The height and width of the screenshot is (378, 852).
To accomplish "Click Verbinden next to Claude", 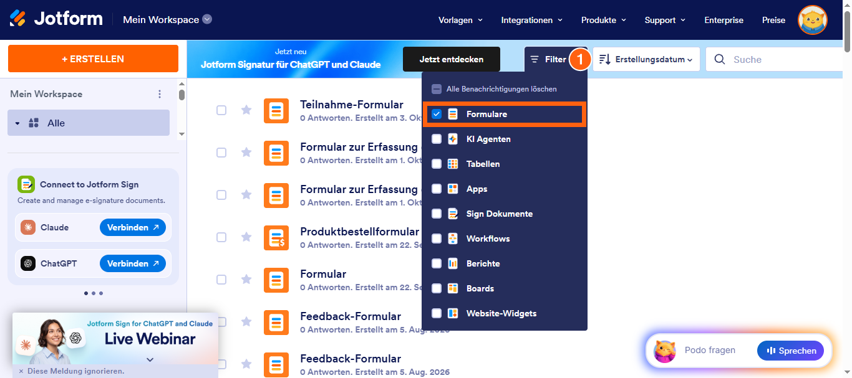I will point(133,227).
